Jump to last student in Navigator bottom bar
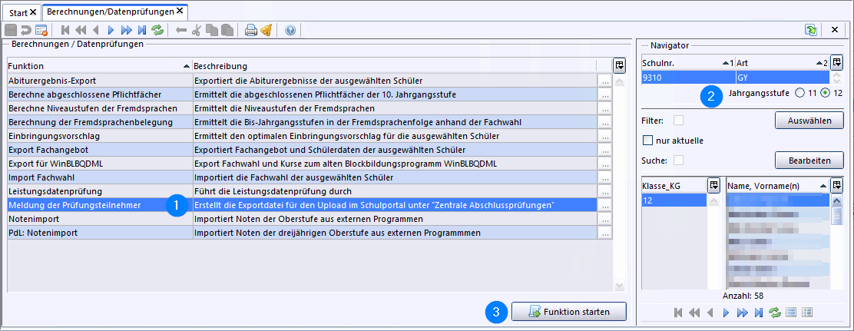The image size is (854, 331). pyautogui.click(x=758, y=313)
